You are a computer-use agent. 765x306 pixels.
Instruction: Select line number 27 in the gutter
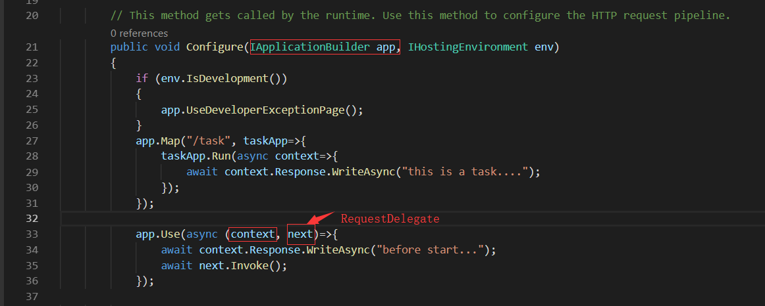(32, 141)
